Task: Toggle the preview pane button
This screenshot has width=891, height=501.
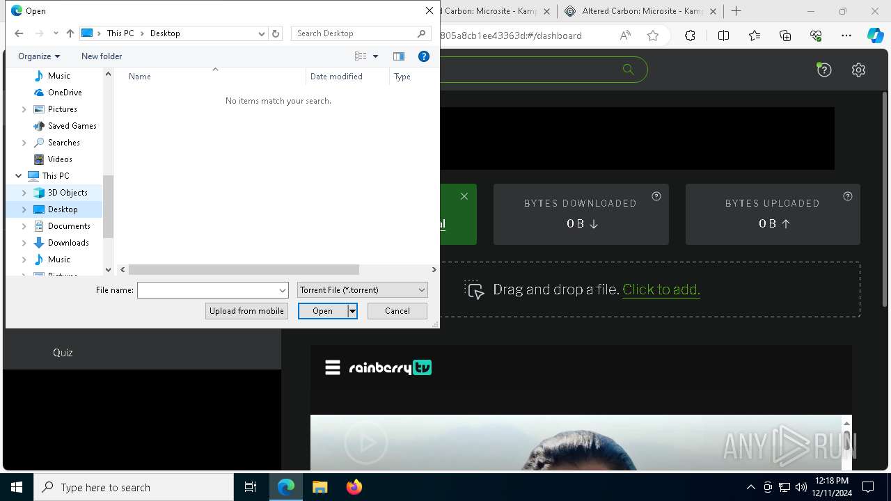Action: [399, 56]
